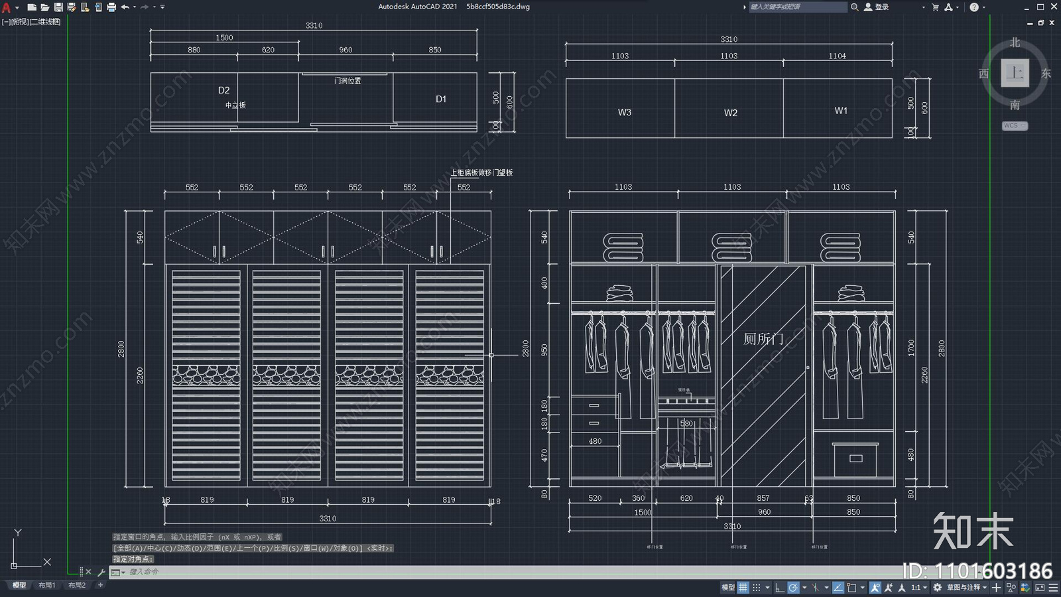Click the search magnifier icon

tap(855, 7)
